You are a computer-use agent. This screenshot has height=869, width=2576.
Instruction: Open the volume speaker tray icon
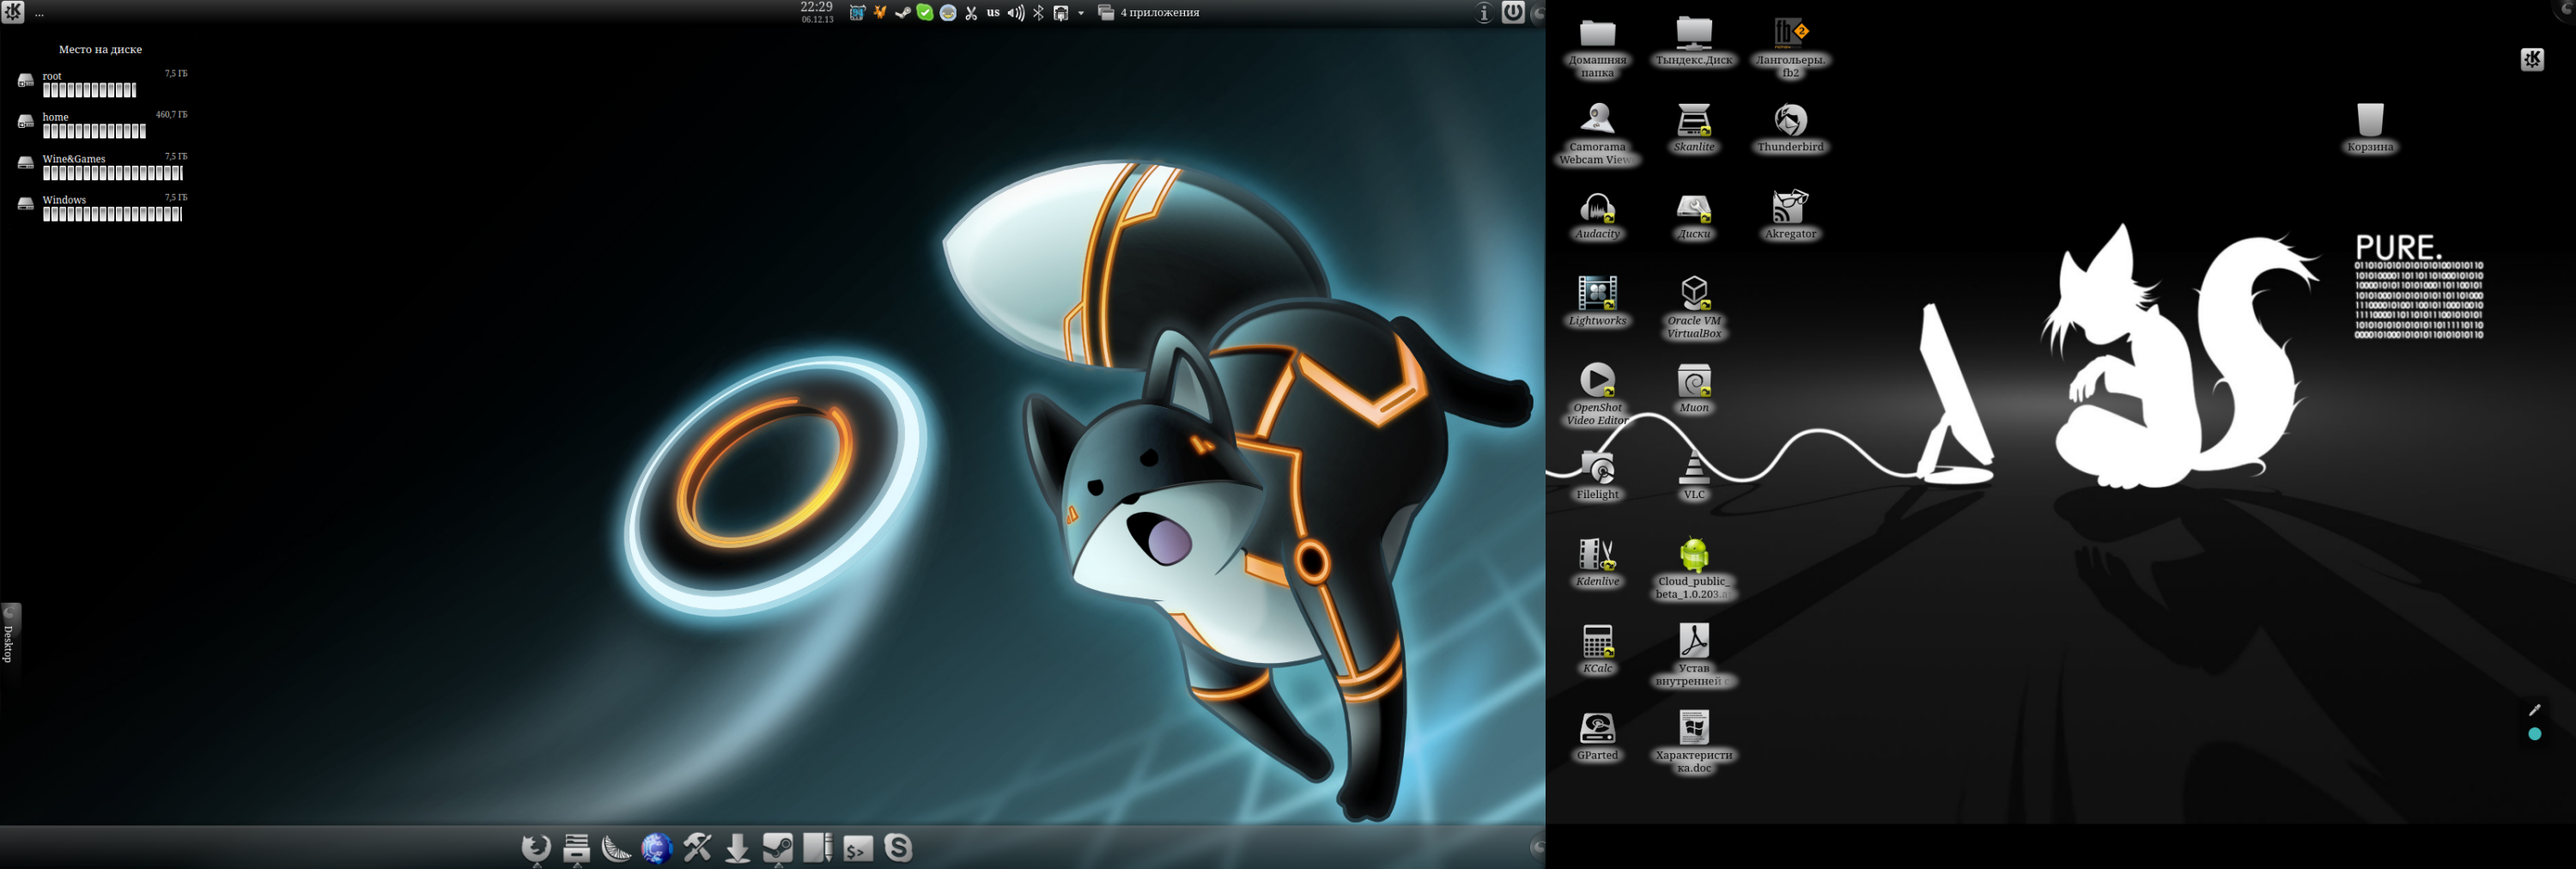coord(1016,13)
